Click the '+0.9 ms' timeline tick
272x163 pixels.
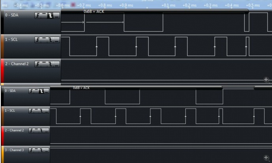(x=126, y=6)
